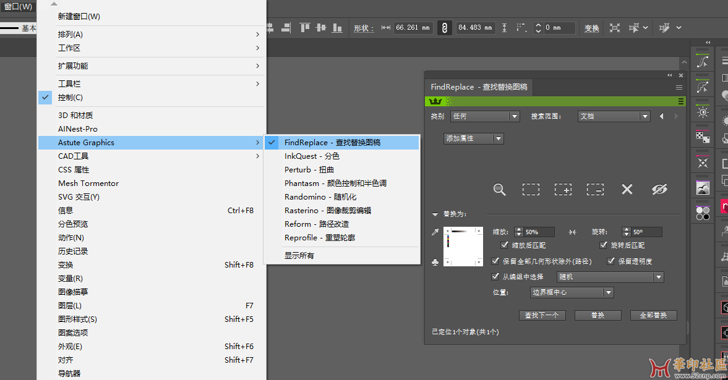Open the FindReplace panel hamburger menu
The width and height of the screenshot is (728, 380).
click(679, 87)
